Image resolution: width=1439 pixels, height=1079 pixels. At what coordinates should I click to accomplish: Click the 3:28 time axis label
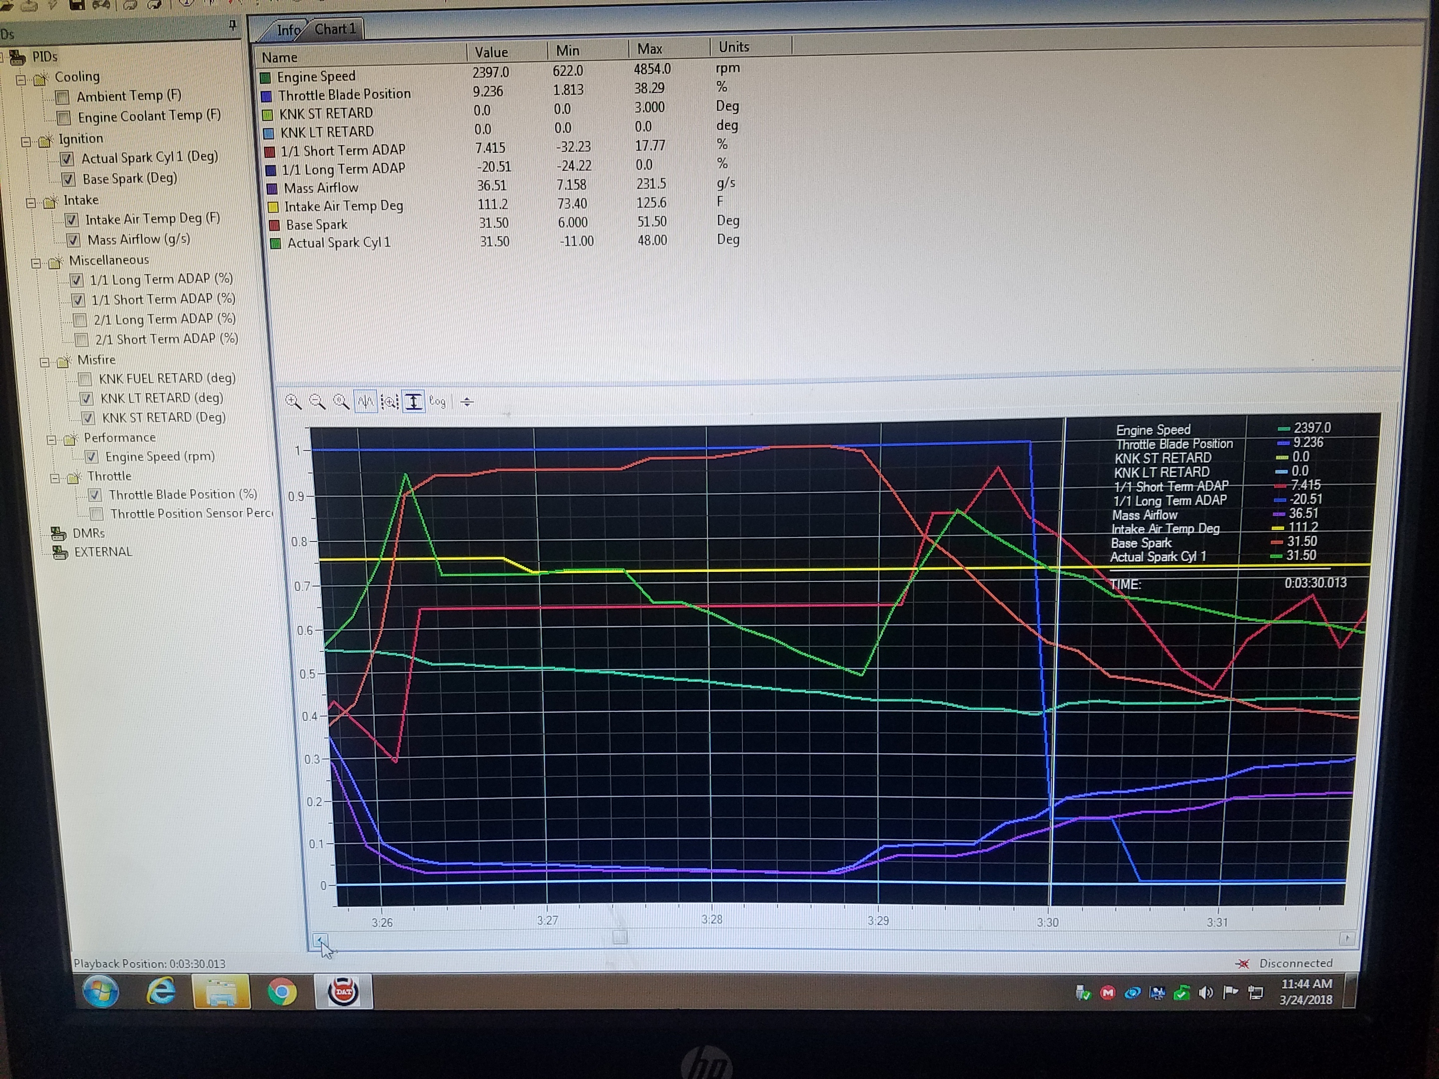click(712, 920)
